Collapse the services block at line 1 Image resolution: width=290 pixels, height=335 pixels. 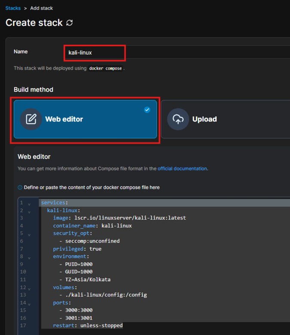click(29, 204)
